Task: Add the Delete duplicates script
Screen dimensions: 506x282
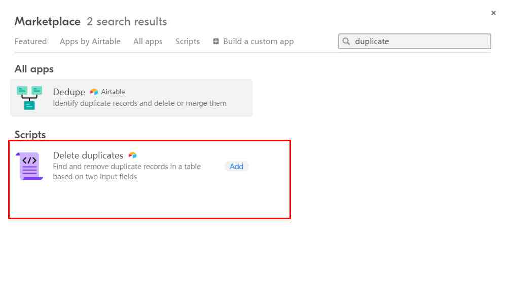Action: tap(236, 166)
